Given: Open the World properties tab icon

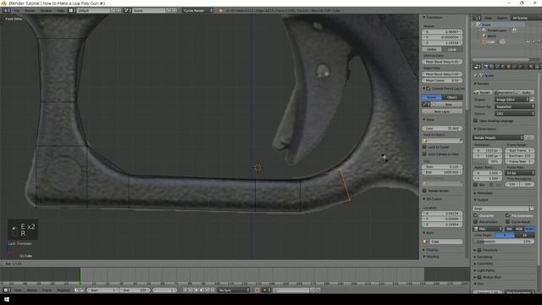Looking at the screenshot, I should coord(503,66).
